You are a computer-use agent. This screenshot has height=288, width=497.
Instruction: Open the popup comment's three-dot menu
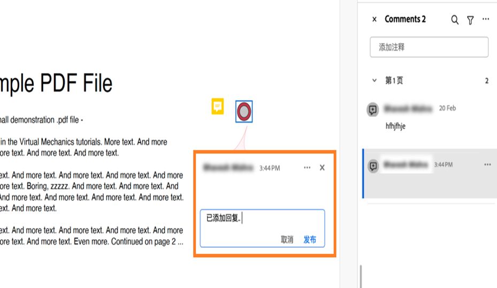pyautogui.click(x=307, y=168)
